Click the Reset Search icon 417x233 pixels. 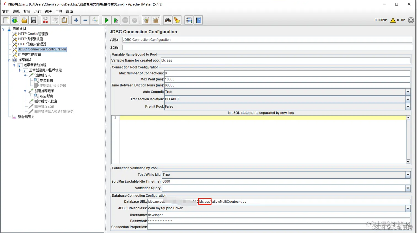(177, 20)
